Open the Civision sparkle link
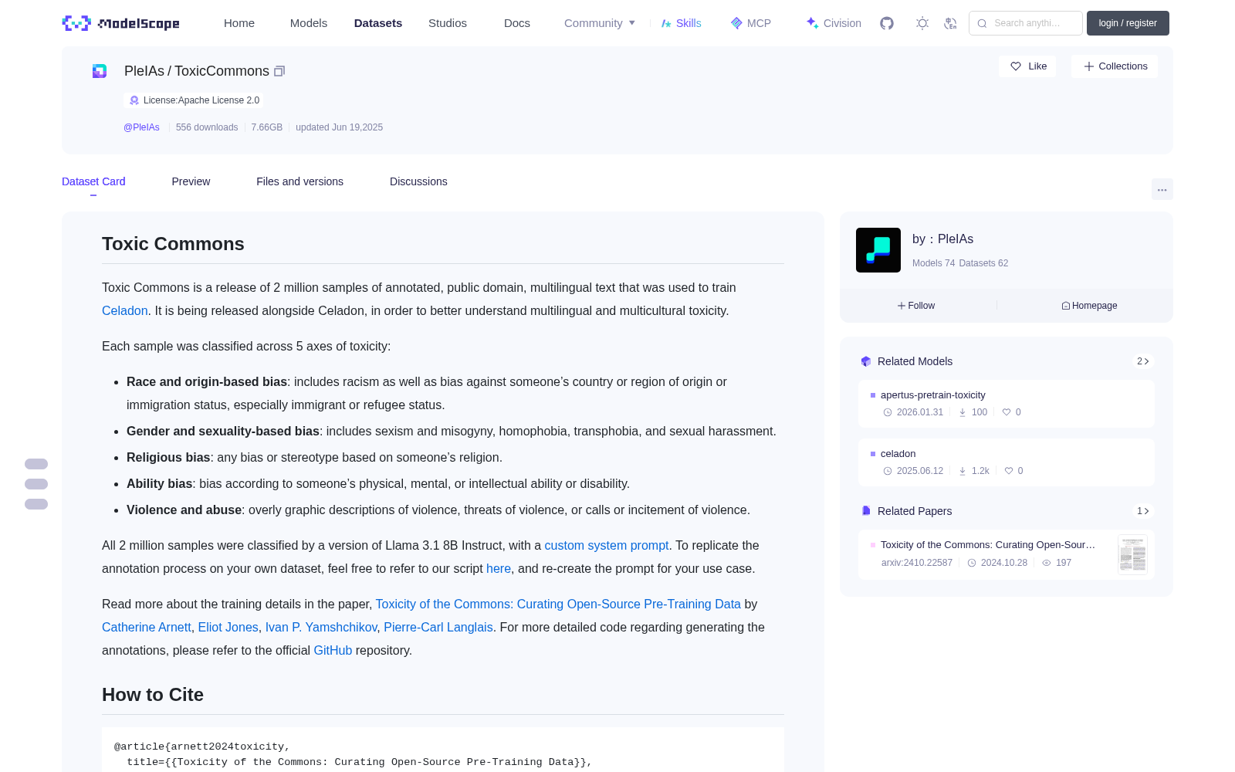This screenshot has width=1235, height=772. pos(834,23)
